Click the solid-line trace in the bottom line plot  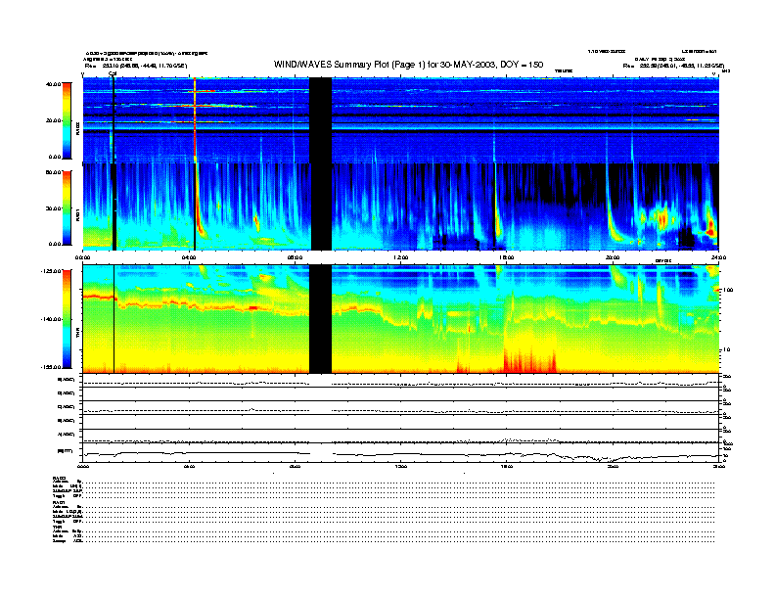point(400,455)
